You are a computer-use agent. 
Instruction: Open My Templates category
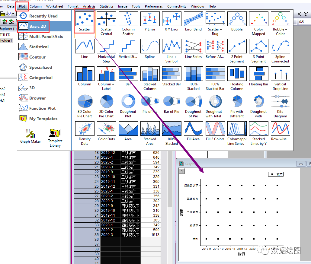44,119
